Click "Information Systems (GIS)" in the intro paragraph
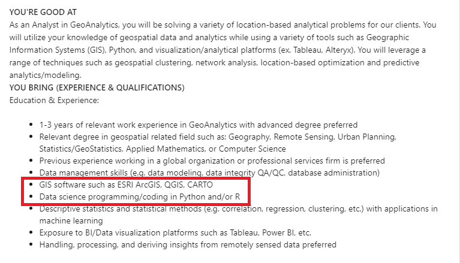460x263 pixels. click(x=56, y=50)
